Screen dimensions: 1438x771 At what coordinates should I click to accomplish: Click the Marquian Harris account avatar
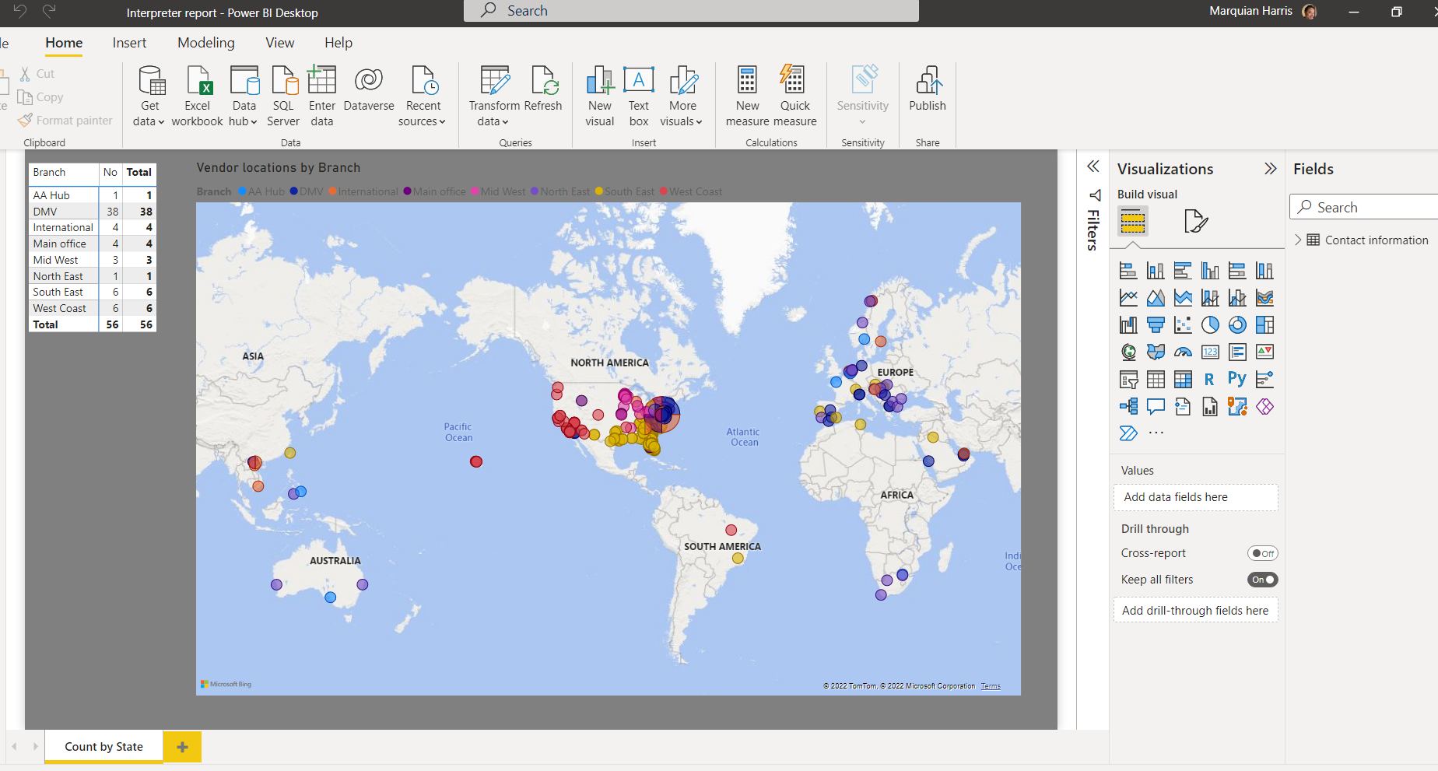pos(1309,12)
